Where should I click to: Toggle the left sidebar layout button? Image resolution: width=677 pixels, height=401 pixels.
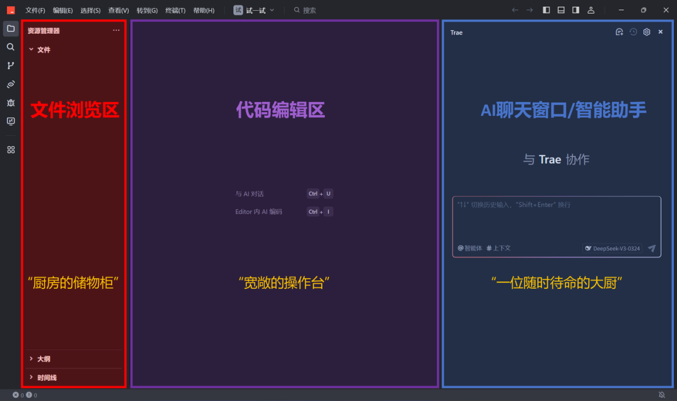pos(547,10)
